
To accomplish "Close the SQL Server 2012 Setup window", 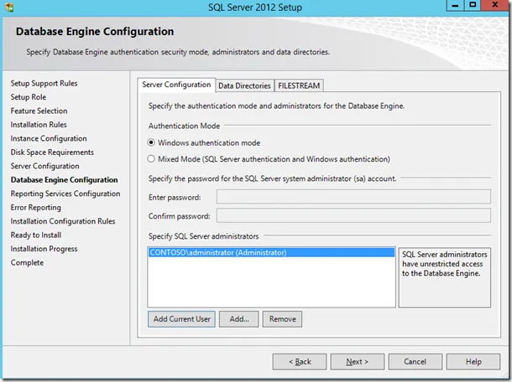I will pos(495,5).
